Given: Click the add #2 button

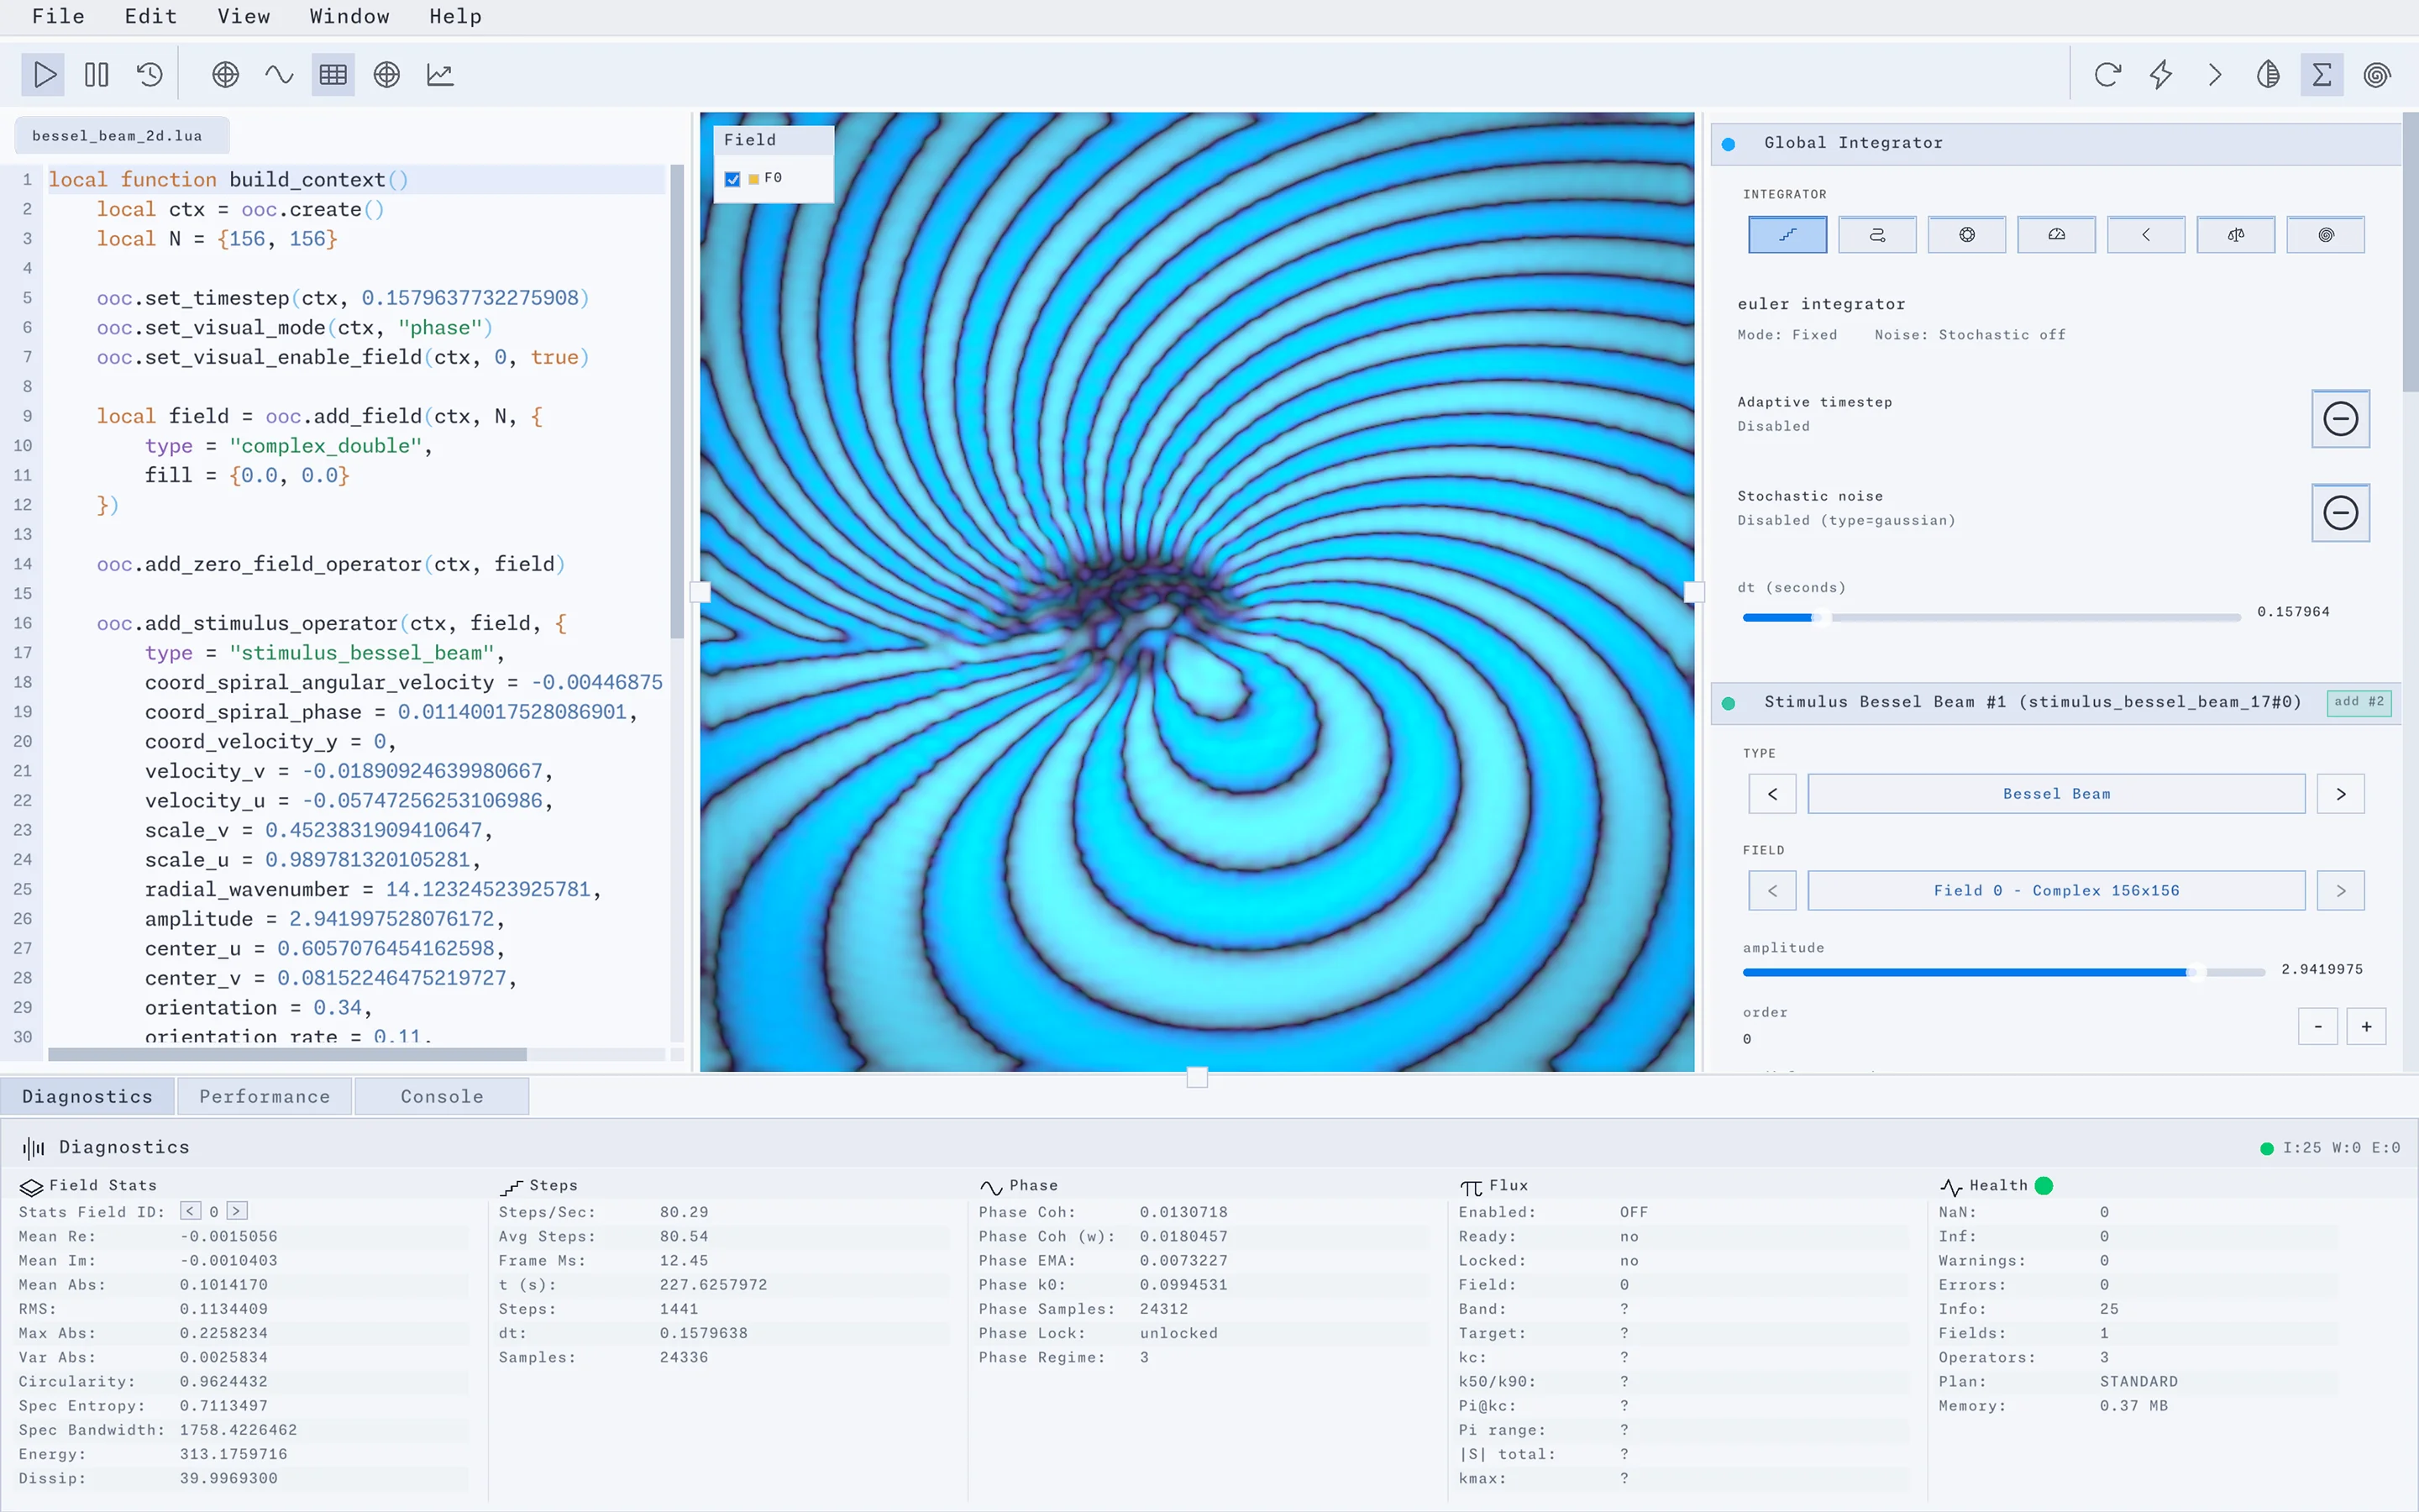Looking at the screenshot, I should [x=2359, y=702].
